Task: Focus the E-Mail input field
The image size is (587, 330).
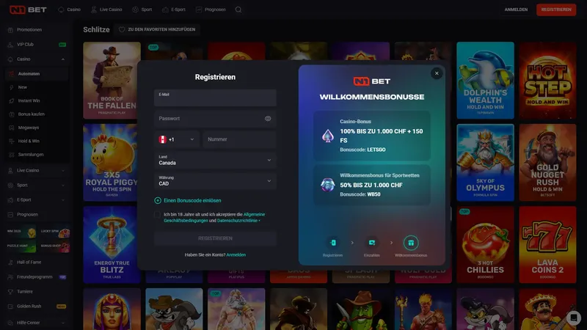Action: click(x=215, y=98)
